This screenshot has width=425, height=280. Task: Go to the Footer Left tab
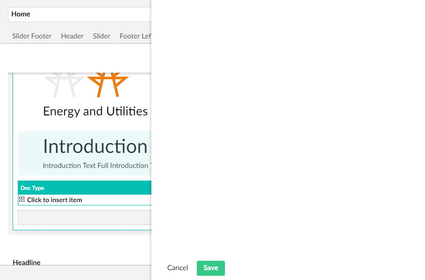tap(135, 36)
